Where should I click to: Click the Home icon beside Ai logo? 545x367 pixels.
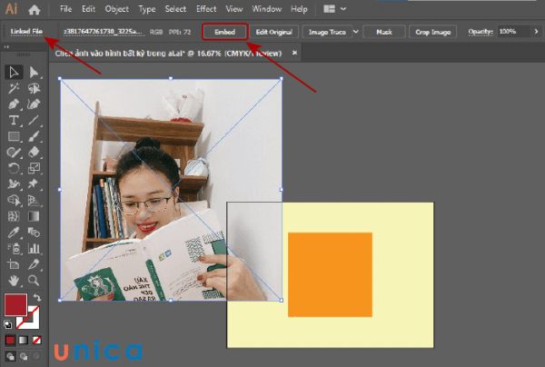34,10
